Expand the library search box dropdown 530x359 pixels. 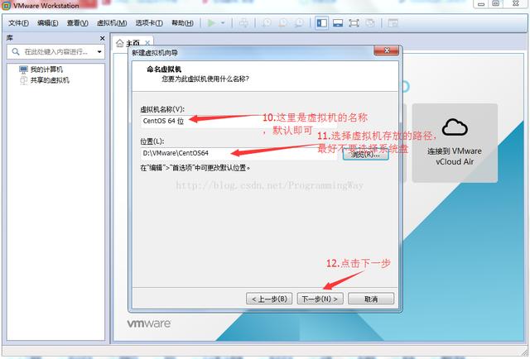(x=99, y=52)
